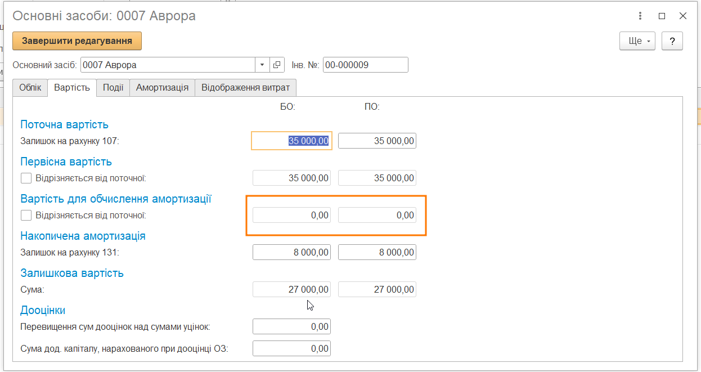Click the Залишок на рахунку 131 label

point(70,253)
